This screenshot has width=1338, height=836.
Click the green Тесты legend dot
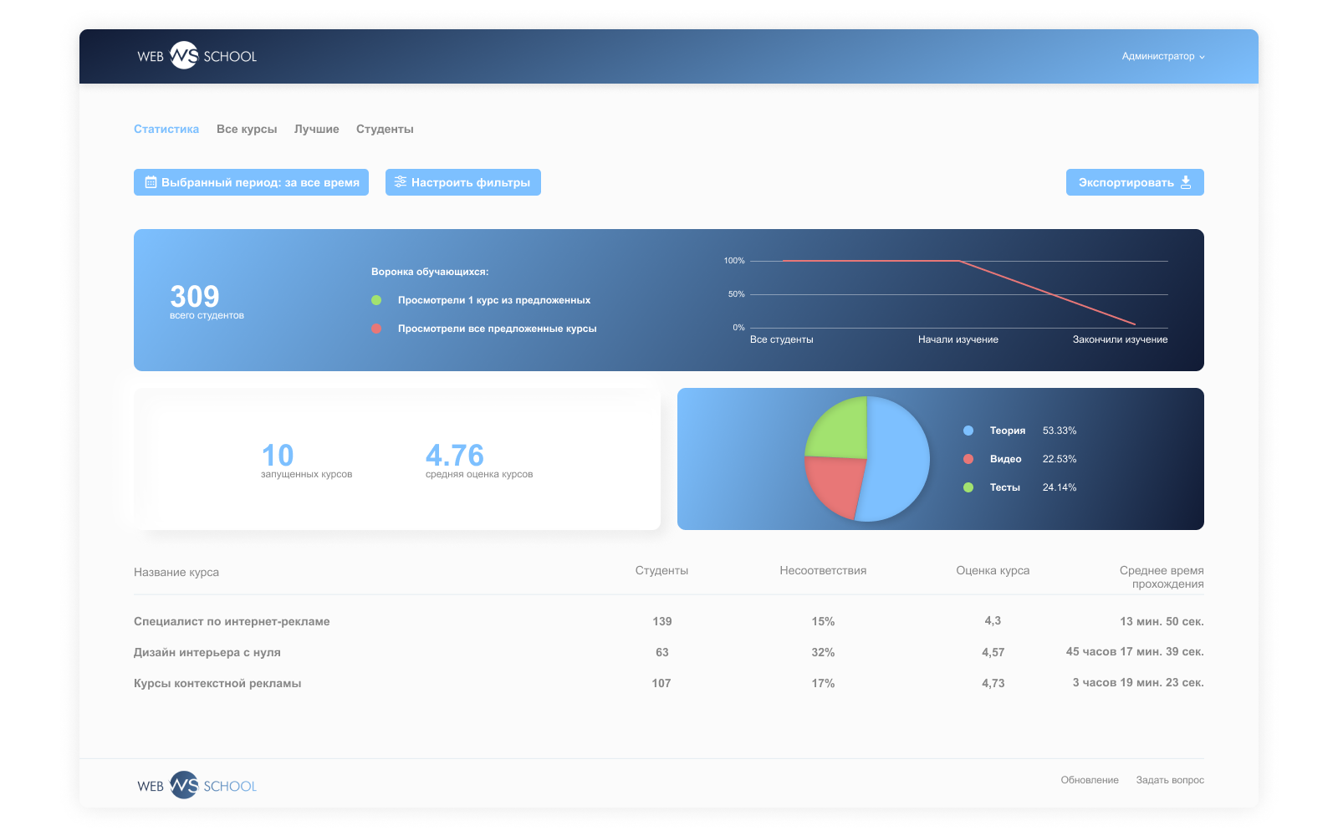click(968, 487)
